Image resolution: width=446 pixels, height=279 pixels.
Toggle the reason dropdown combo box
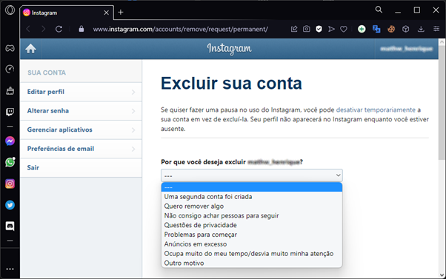252,175
